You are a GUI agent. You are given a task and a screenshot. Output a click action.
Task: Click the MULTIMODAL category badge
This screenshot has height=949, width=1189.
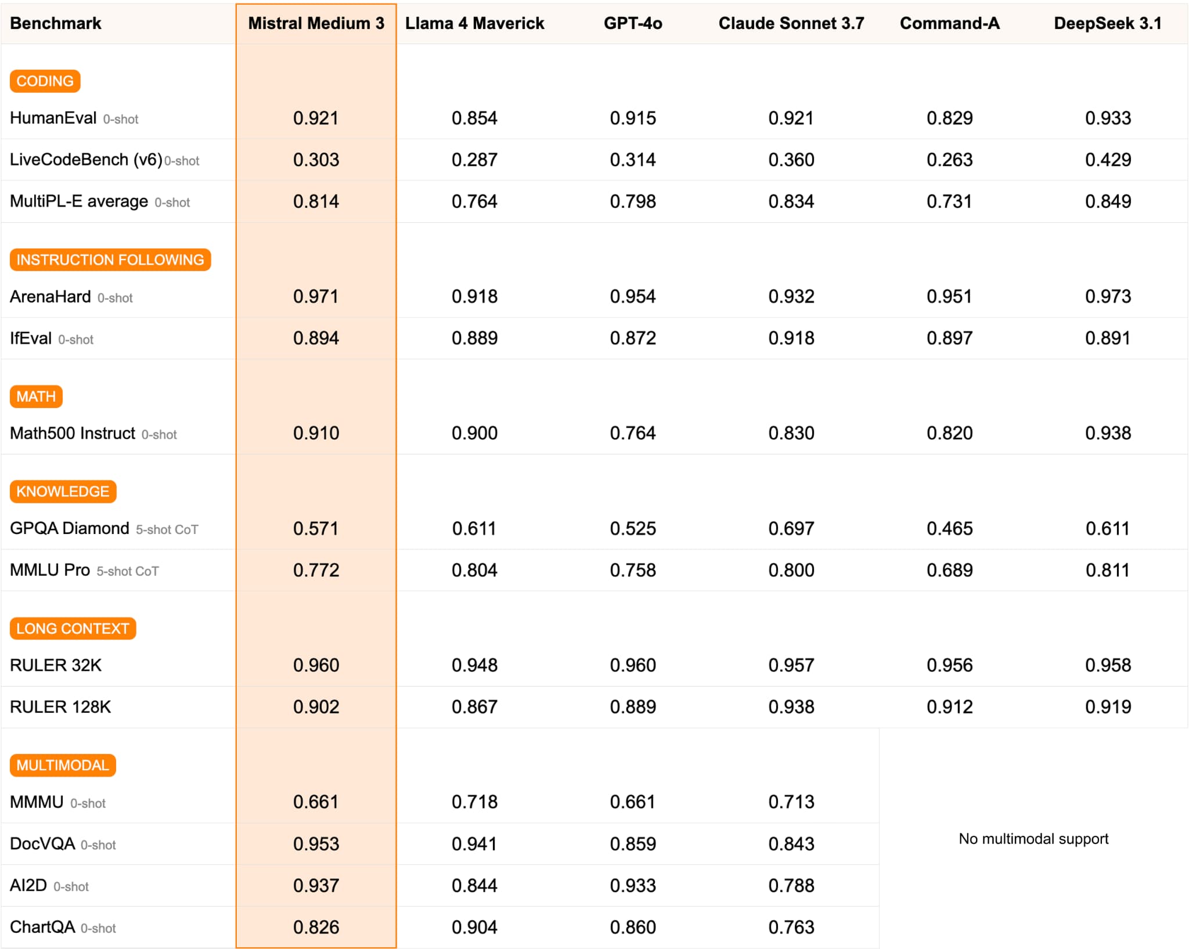pyautogui.click(x=63, y=765)
